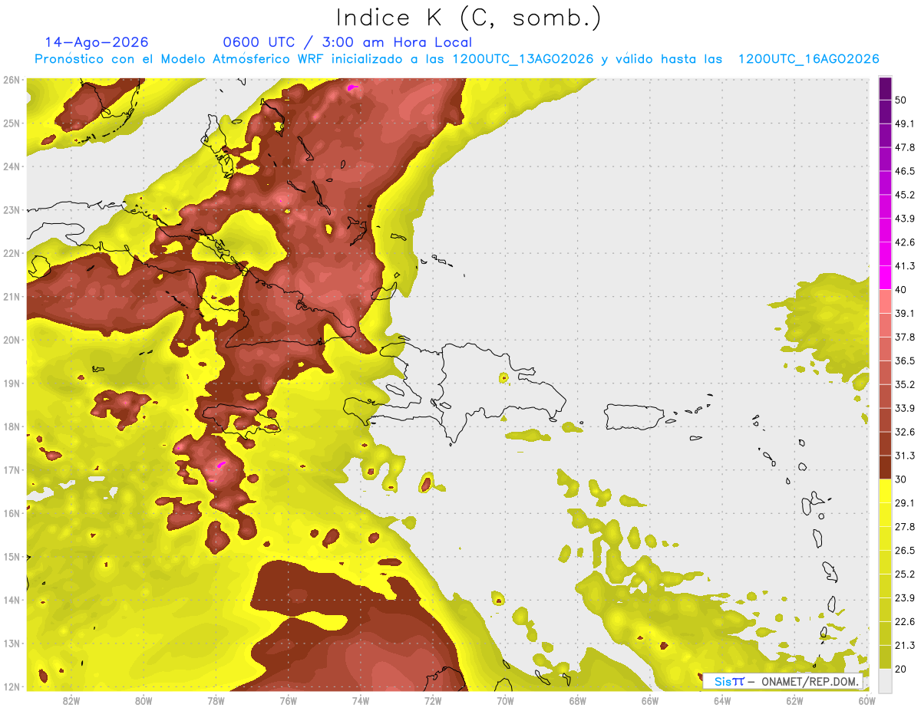Click the title "Indice K (C, somb.)"
Screen dimensions: 921x711
tap(469, 18)
